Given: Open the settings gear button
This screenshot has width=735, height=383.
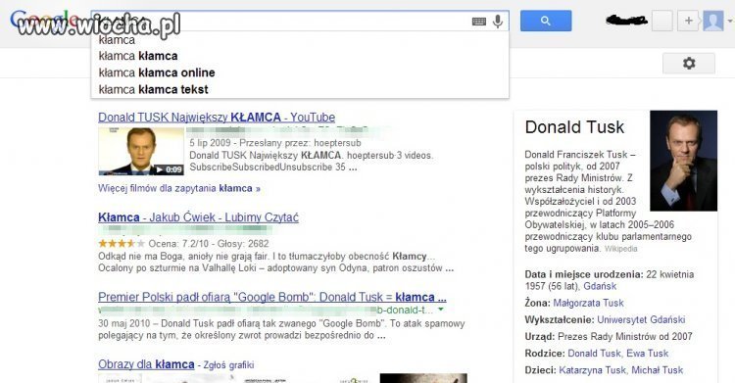Looking at the screenshot, I should pyautogui.click(x=689, y=64).
